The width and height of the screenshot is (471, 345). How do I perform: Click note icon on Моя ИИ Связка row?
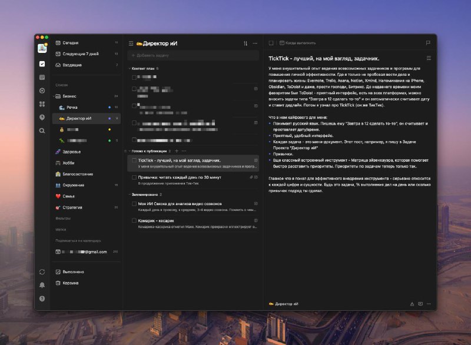[x=256, y=203]
